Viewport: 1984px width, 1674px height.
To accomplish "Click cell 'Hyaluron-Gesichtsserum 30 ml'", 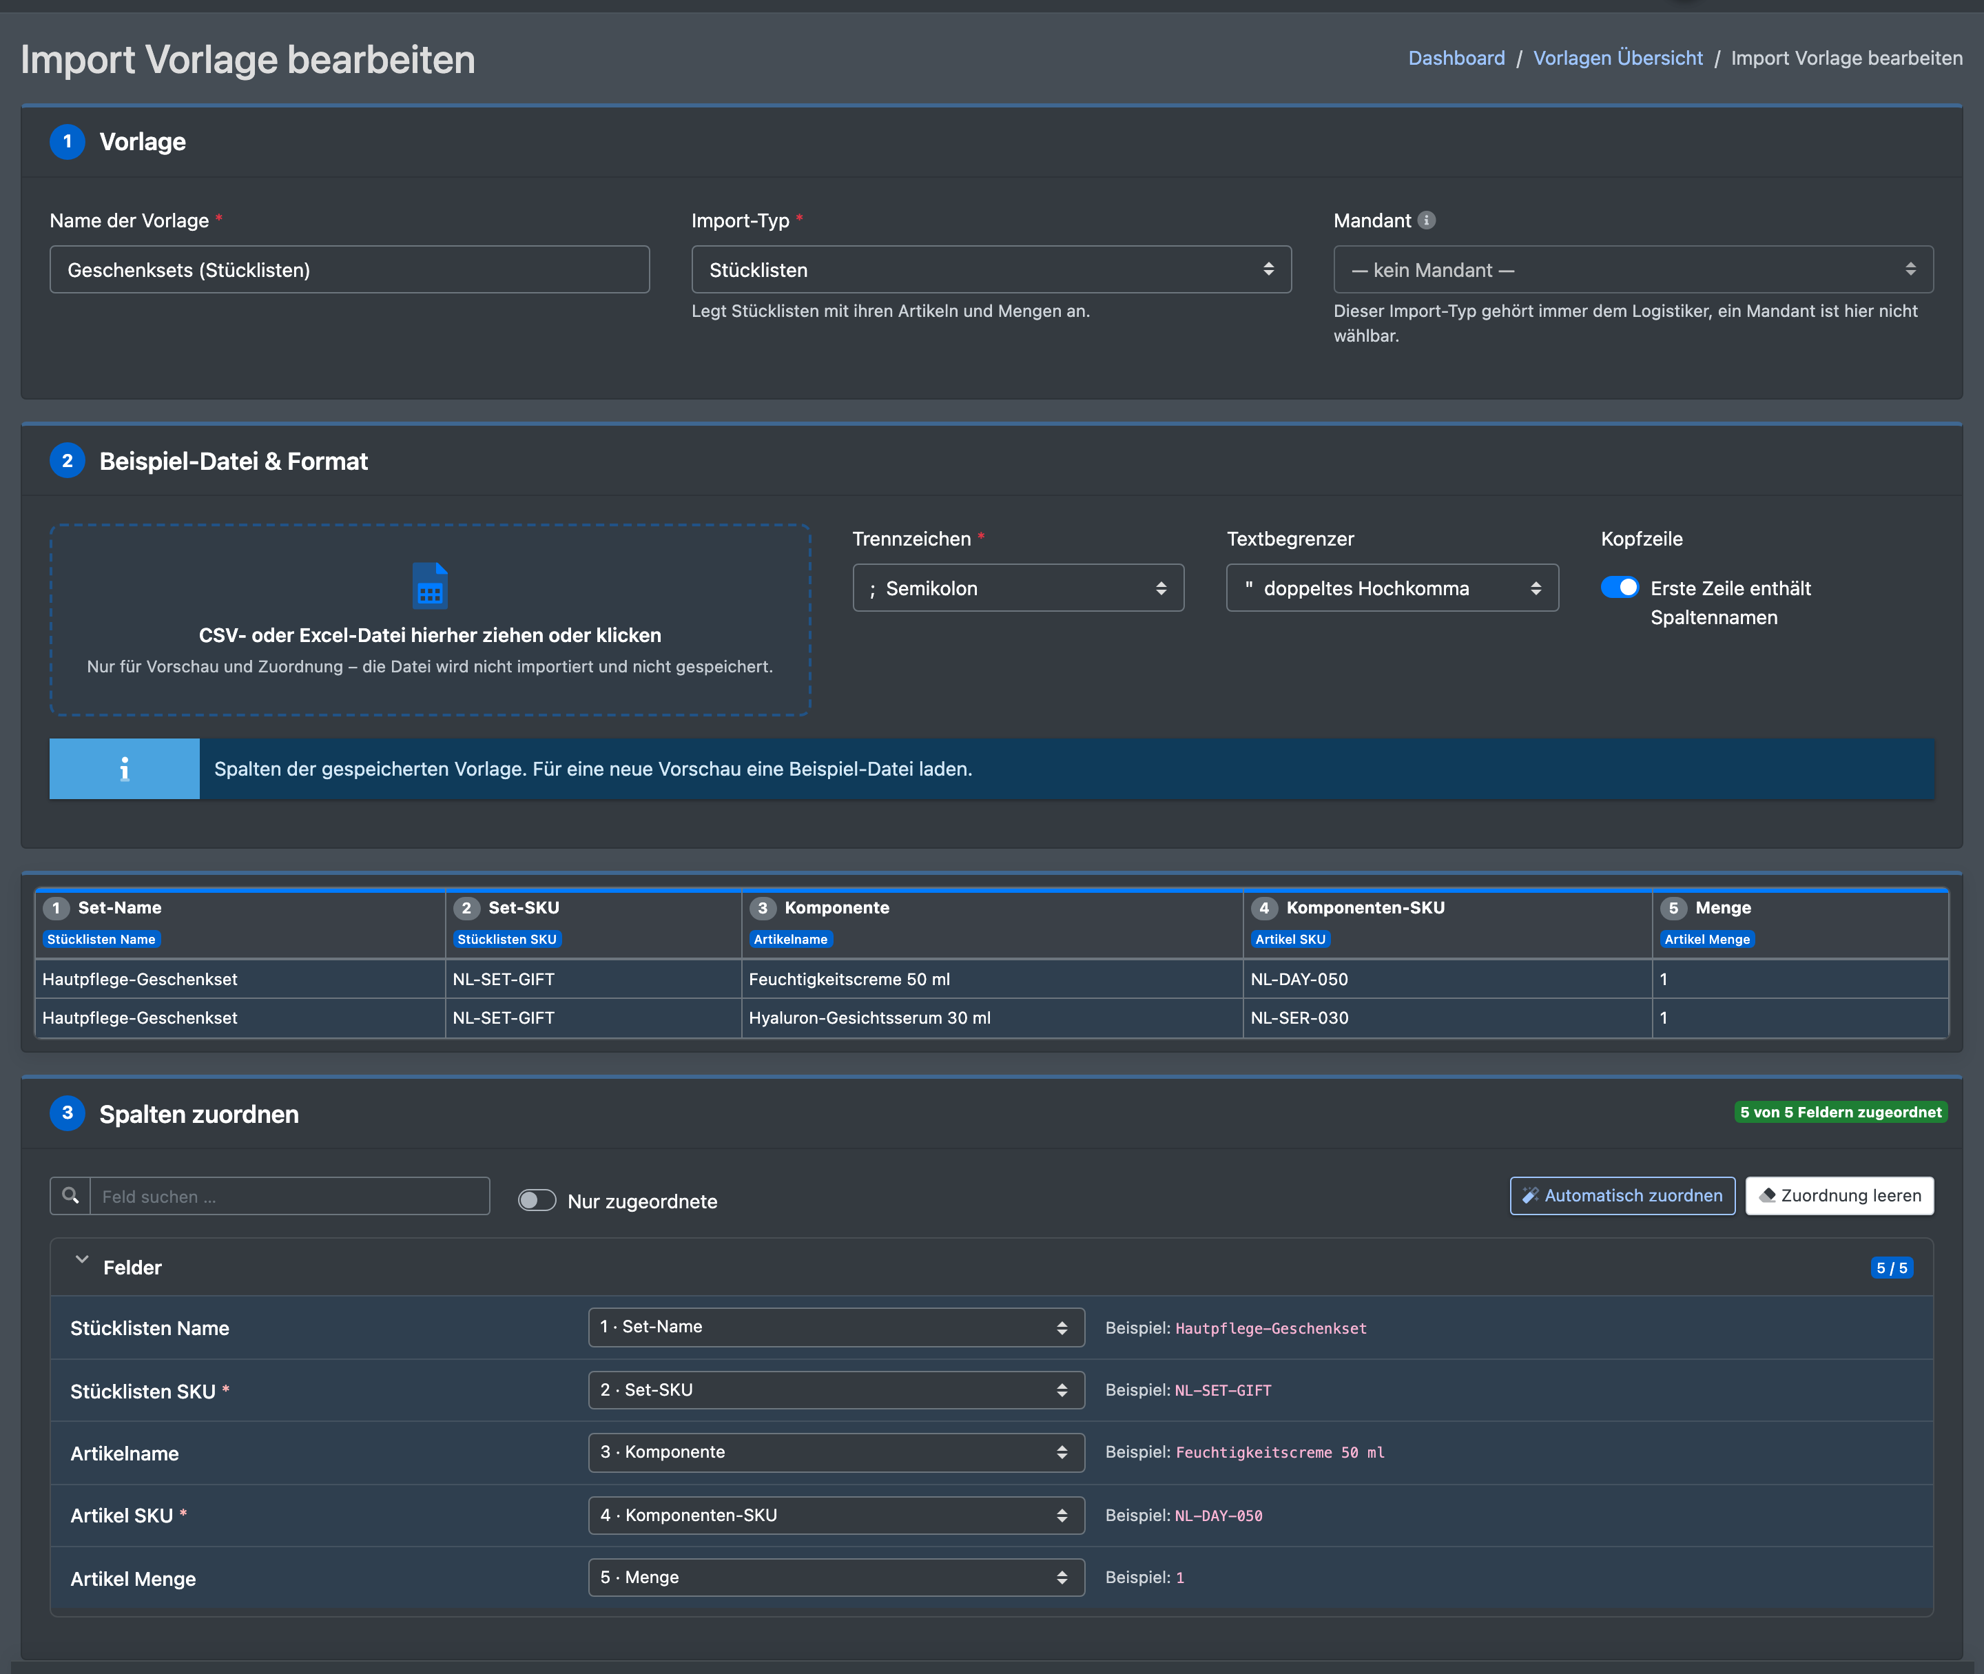I will tap(993, 1018).
